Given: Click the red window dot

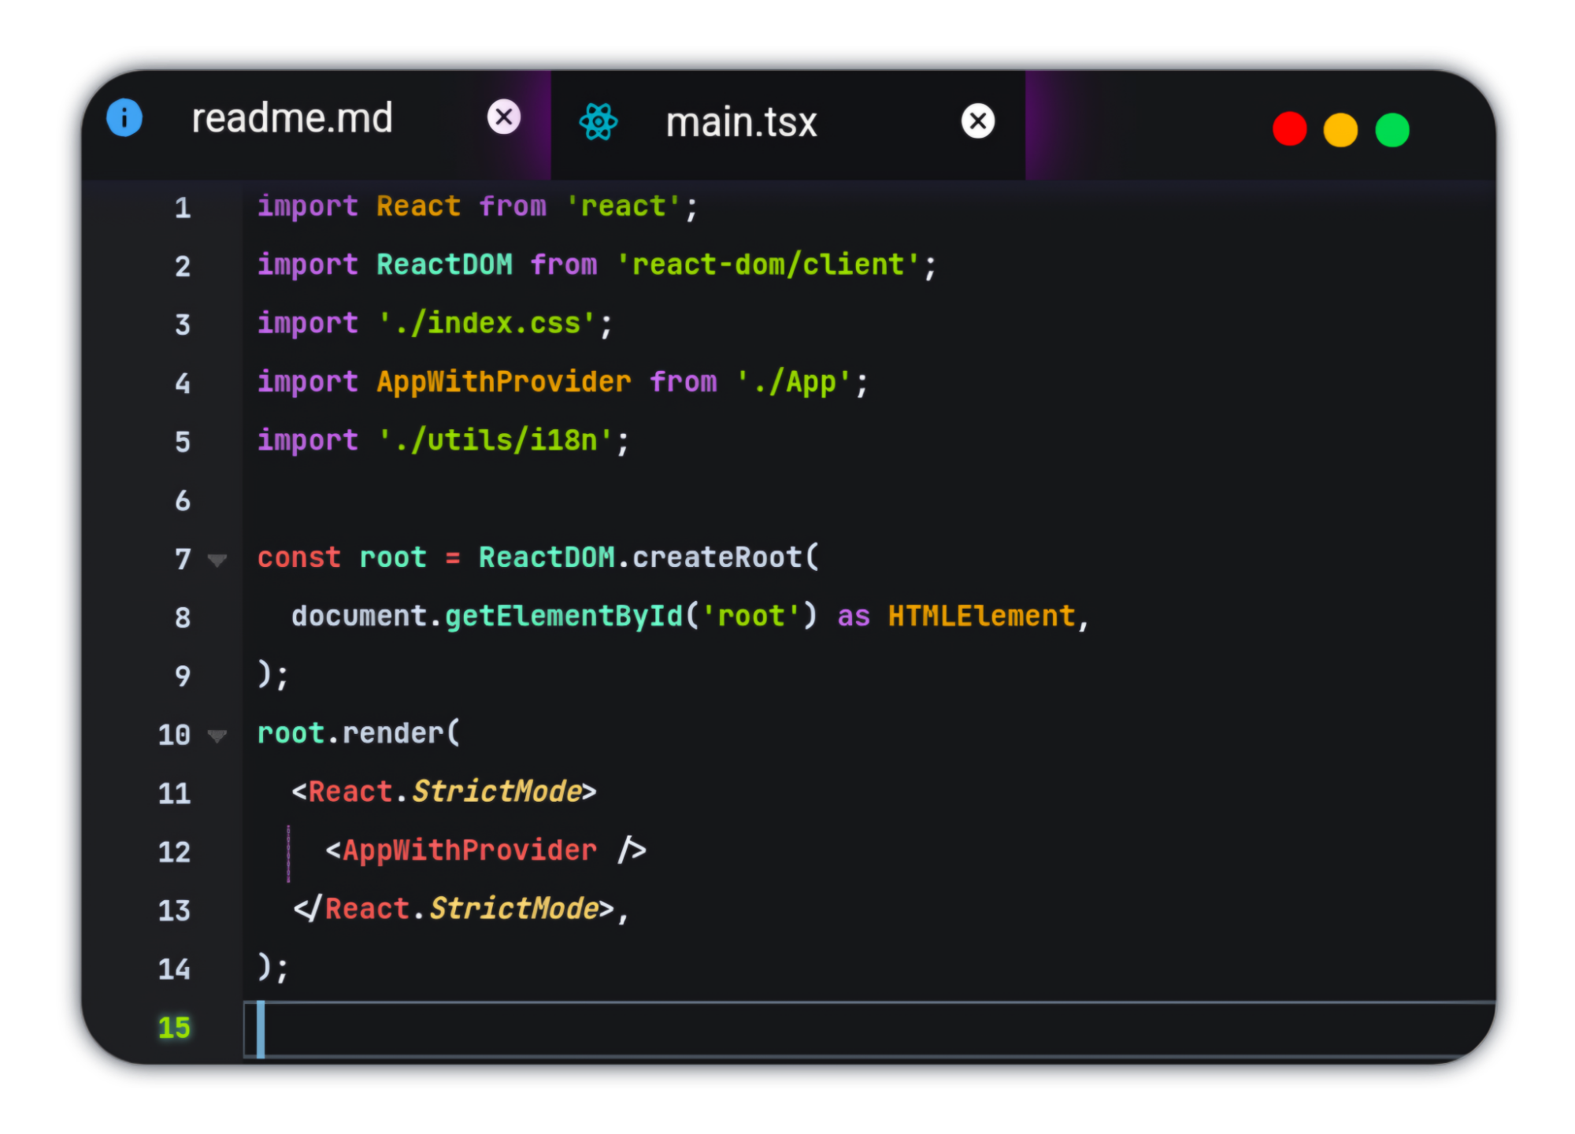Looking at the screenshot, I should point(1289,129).
